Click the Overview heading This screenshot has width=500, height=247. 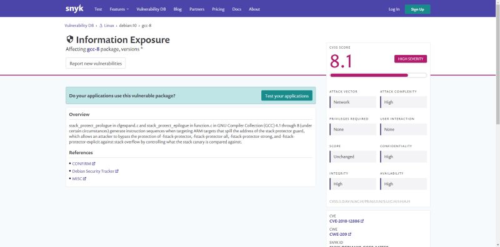coord(79,114)
